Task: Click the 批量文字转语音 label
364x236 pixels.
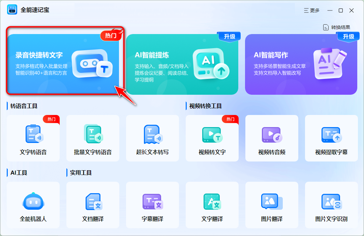Action: [x=93, y=152]
